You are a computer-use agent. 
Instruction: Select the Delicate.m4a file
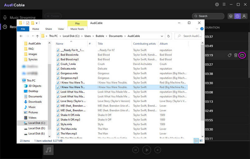tap(68, 69)
